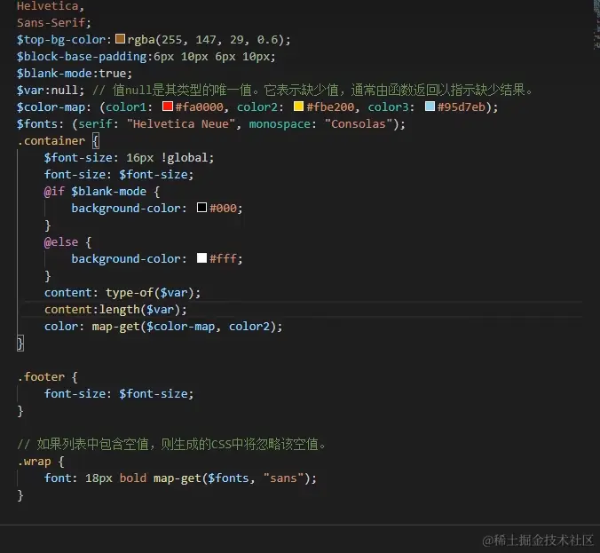Click the @else directive
The image size is (600, 553).
point(61,241)
